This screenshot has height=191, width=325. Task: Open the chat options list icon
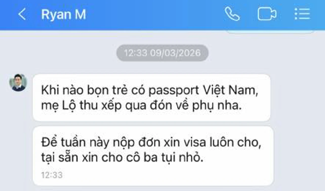[302, 14]
